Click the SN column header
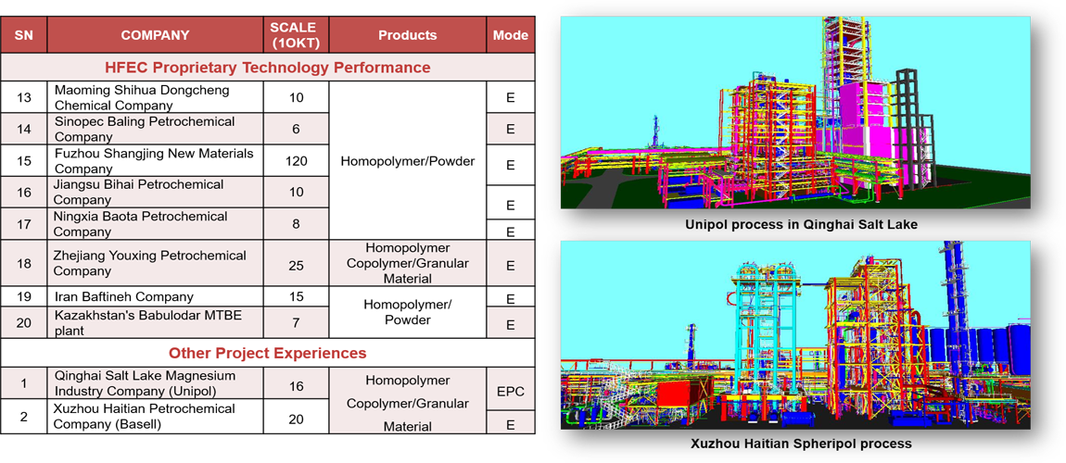Viewport: 1066px width, 463px height. [x=23, y=35]
